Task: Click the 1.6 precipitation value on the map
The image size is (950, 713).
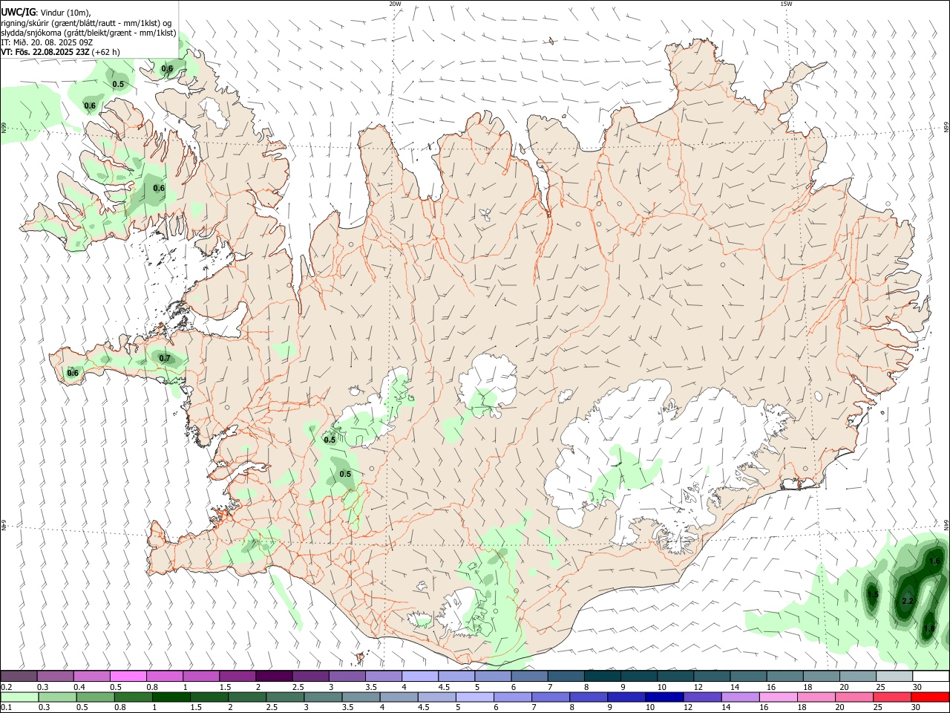Action: click(934, 561)
